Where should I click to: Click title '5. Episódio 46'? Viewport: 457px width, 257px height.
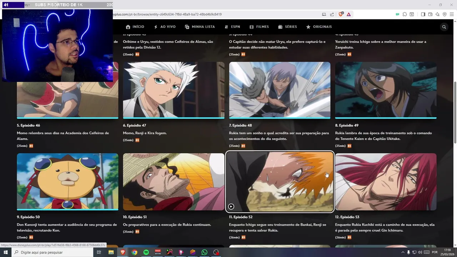pyautogui.click(x=29, y=126)
